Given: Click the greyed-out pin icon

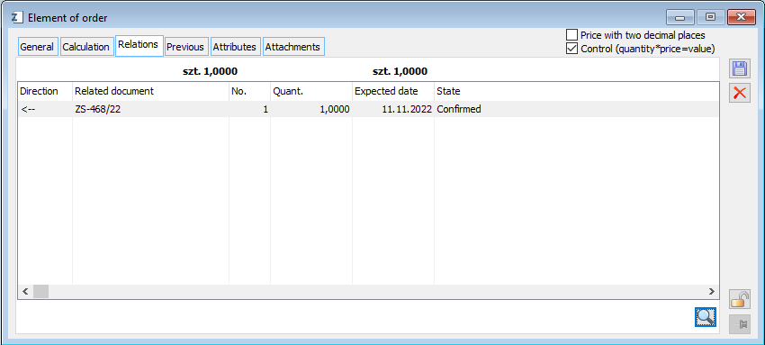Looking at the screenshot, I should click(740, 324).
